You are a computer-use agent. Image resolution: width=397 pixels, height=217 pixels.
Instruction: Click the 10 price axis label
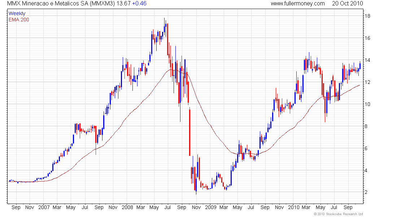coord(367,104)
